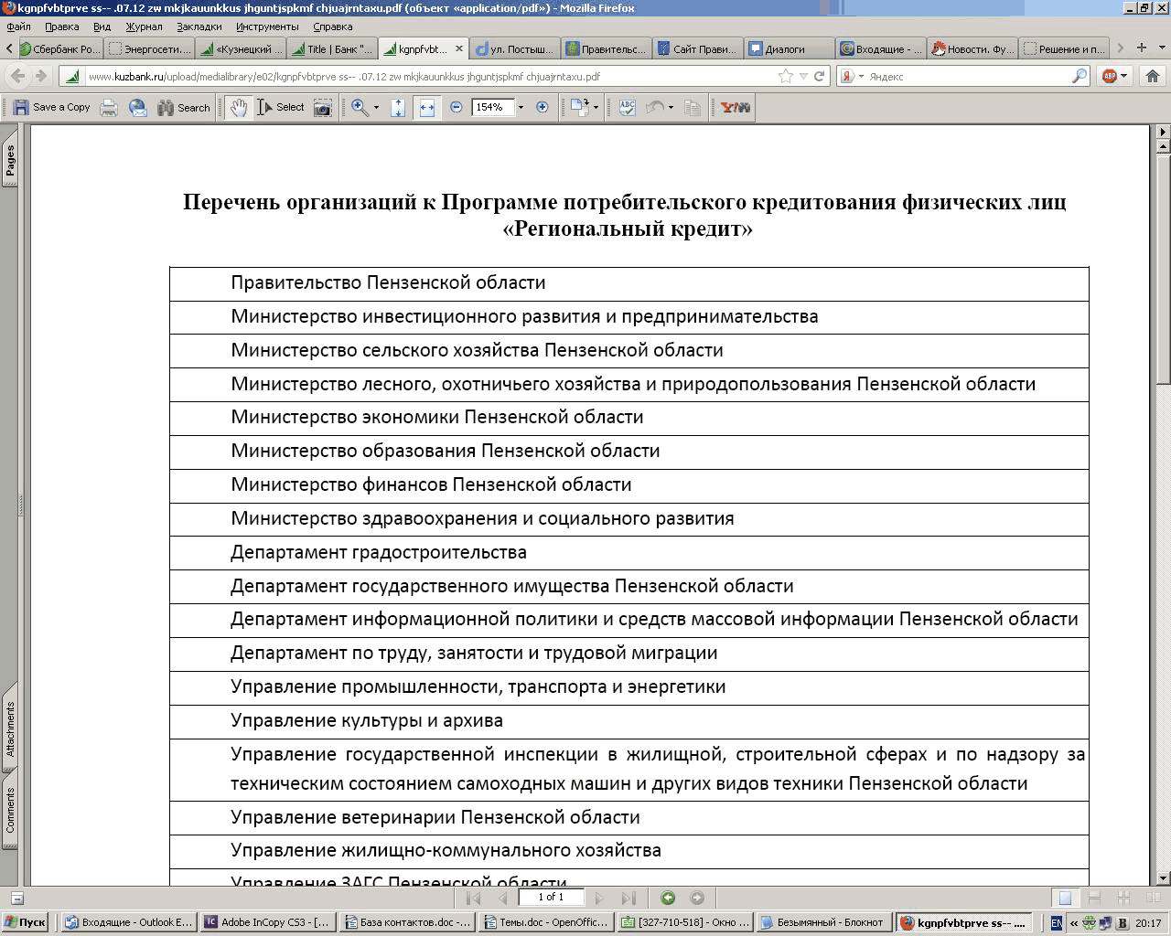
Task: Open the Справка menu
Action: click(x=332, y=27)
